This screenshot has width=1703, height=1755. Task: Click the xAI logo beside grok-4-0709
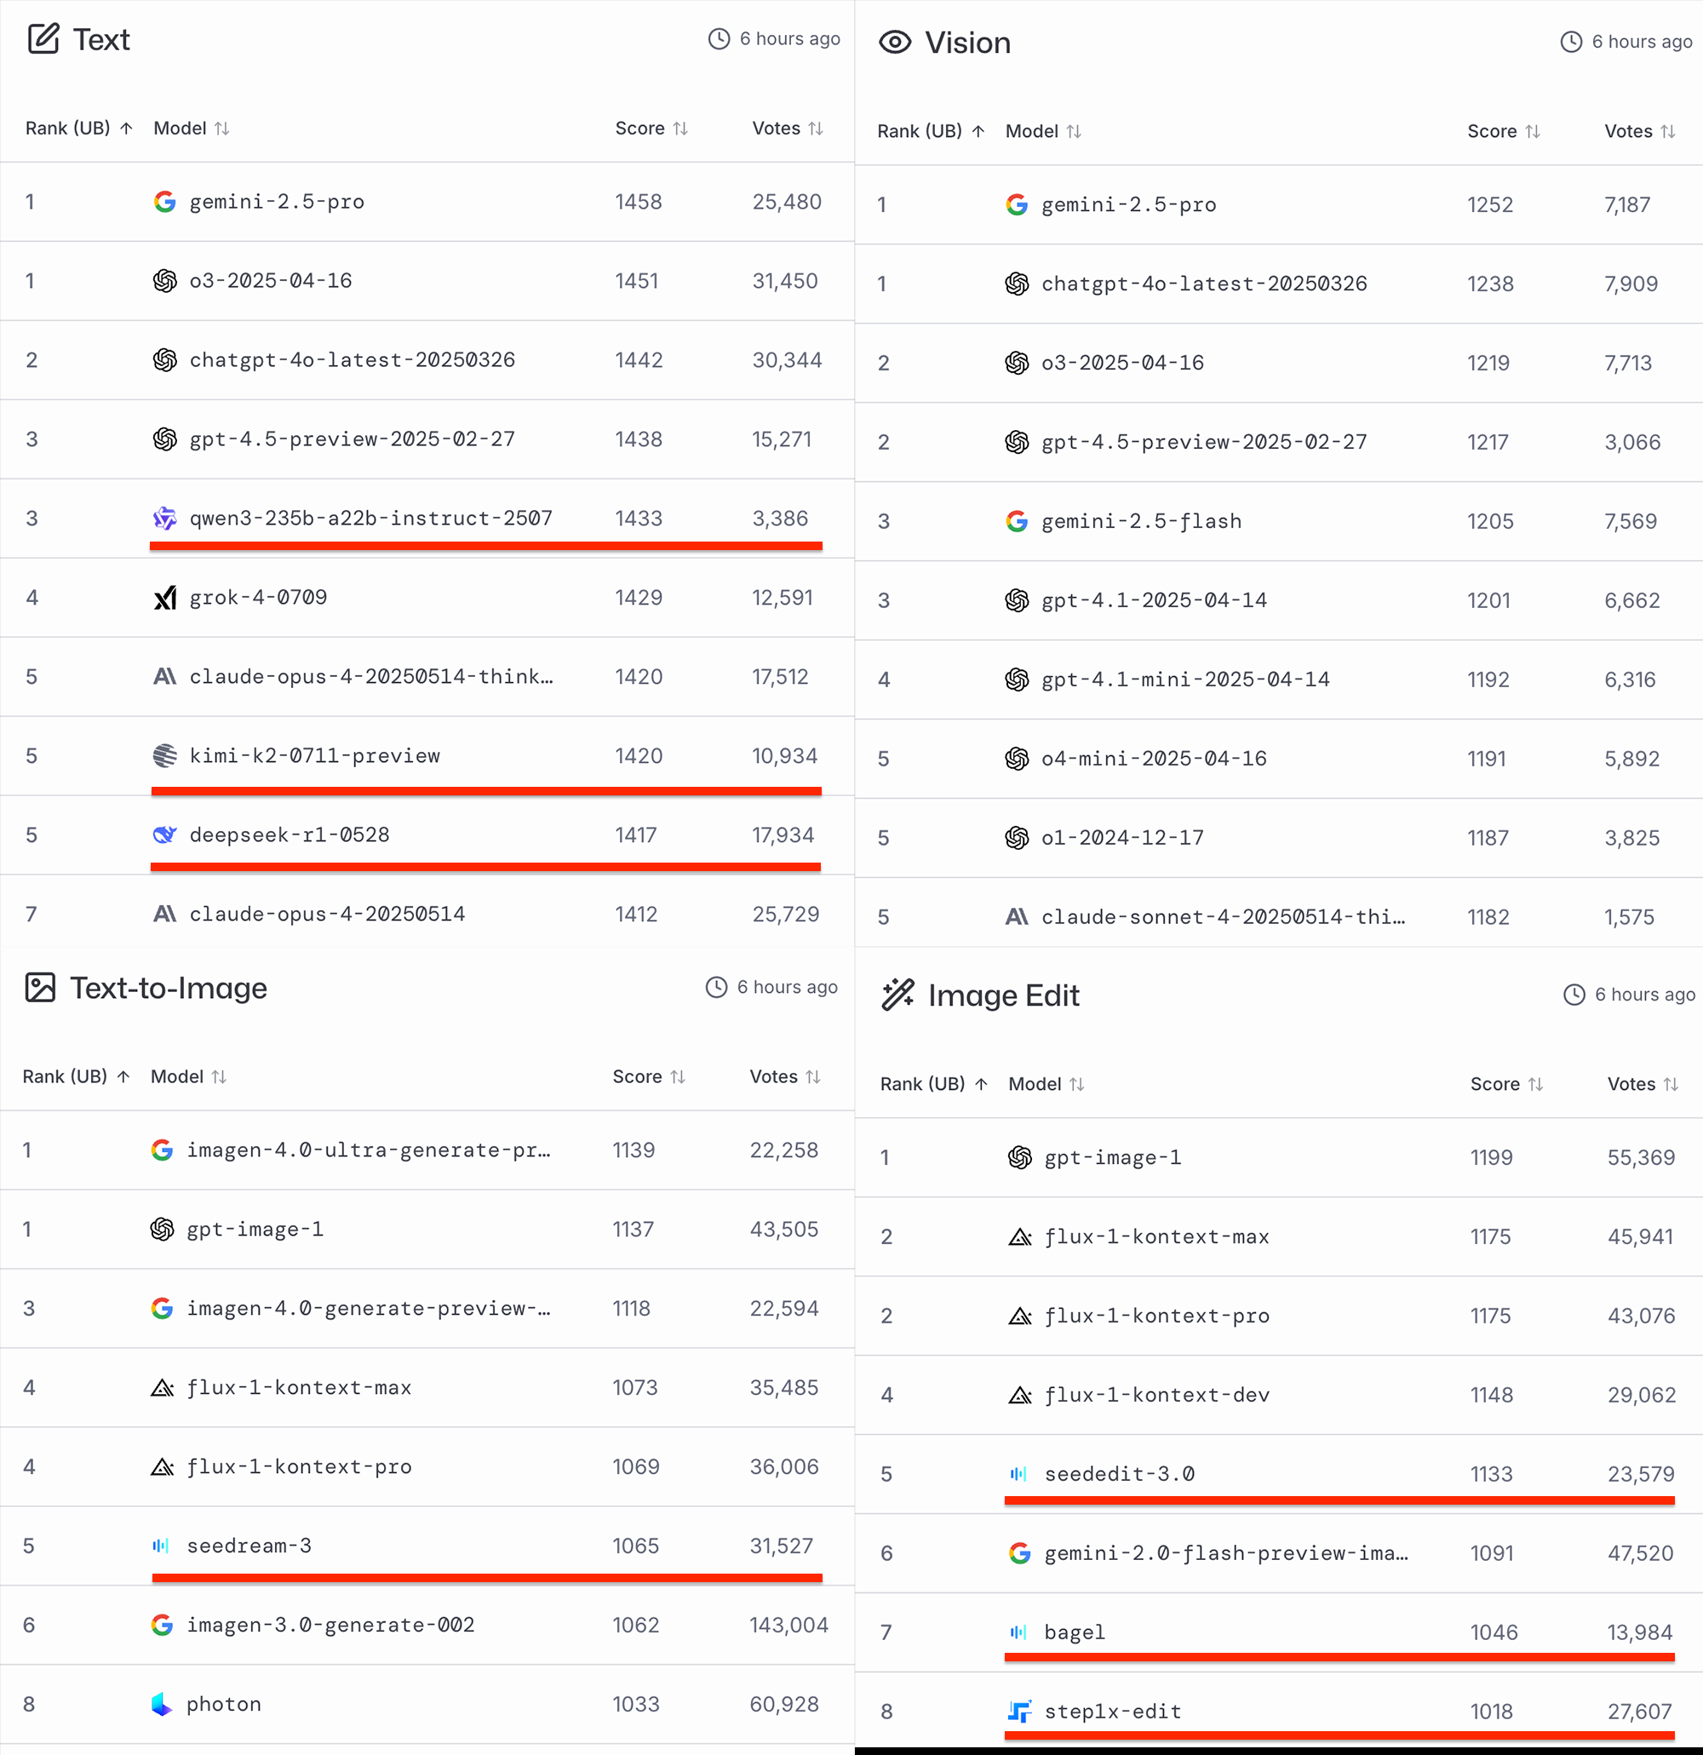[x=164, y=597]
